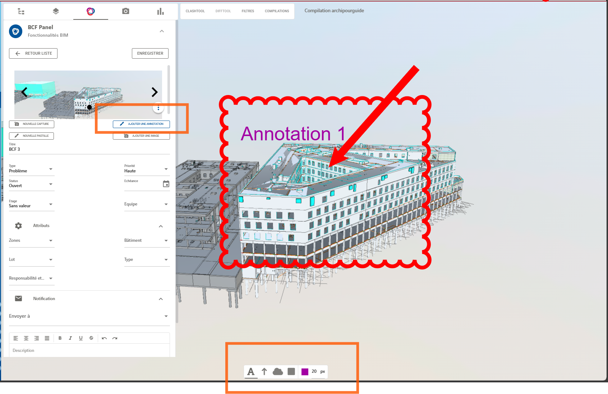Open the model tree tab icon

coord(21,12)
